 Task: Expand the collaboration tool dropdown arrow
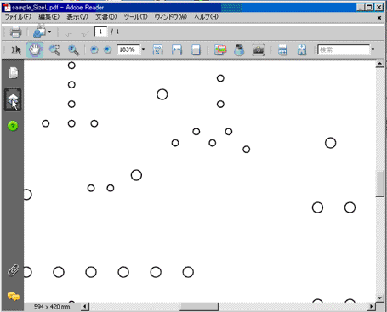[49, 32]
